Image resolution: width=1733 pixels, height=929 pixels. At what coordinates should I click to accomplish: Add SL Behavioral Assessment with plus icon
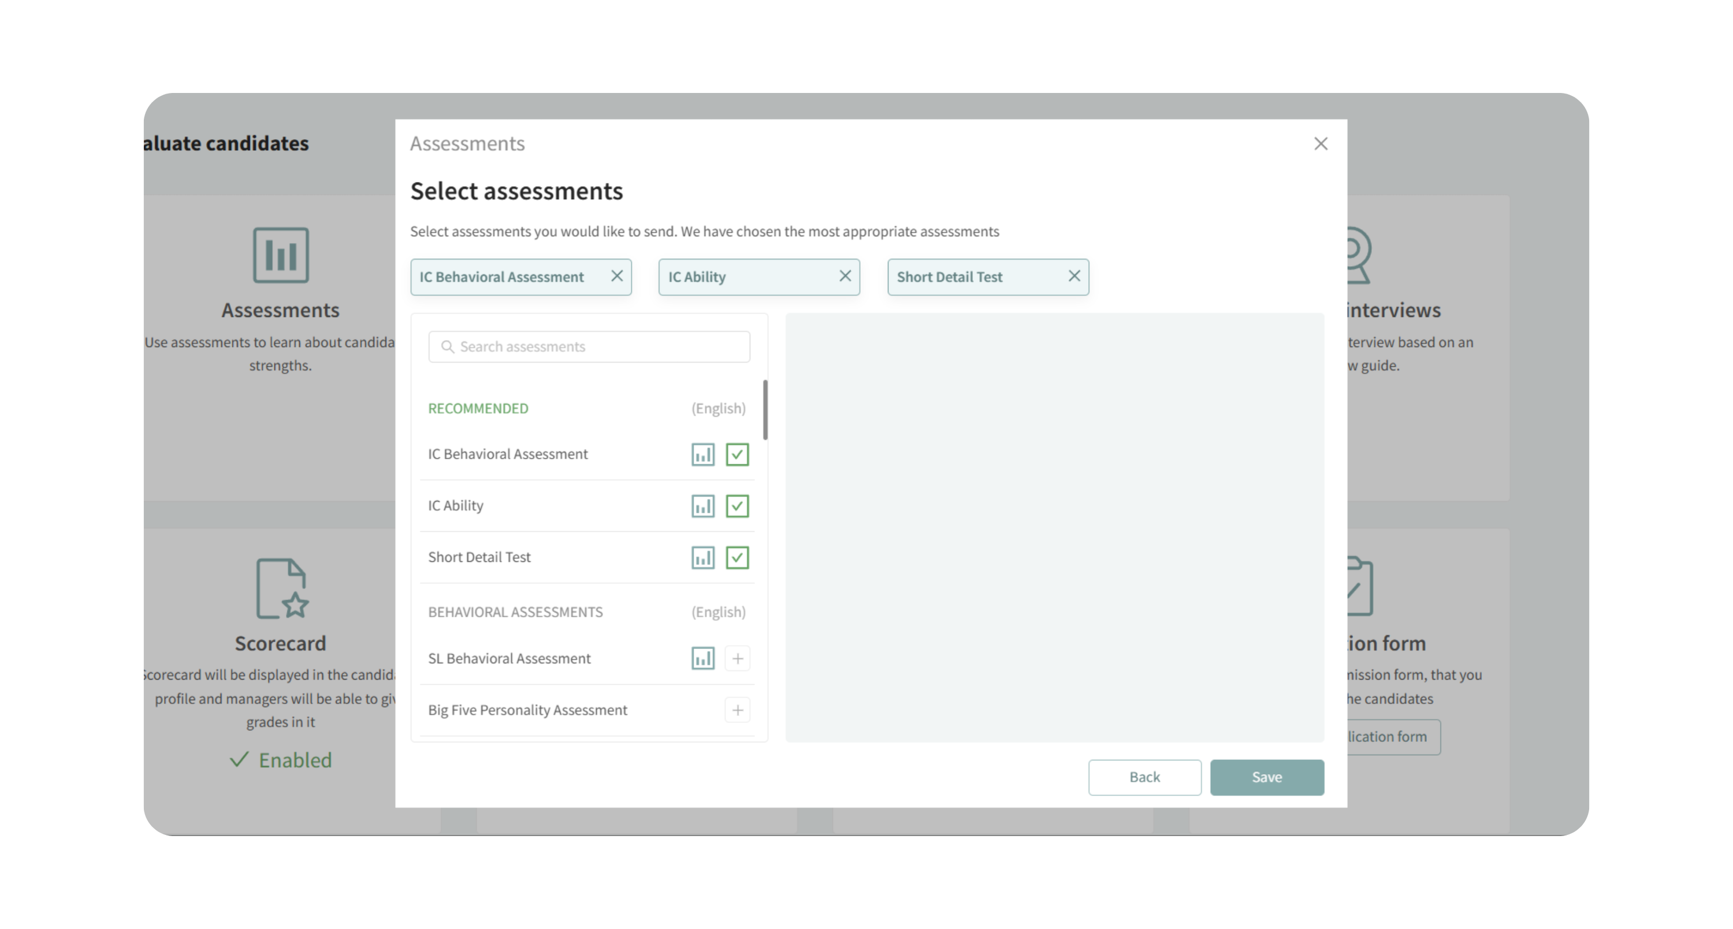[737, 658]
